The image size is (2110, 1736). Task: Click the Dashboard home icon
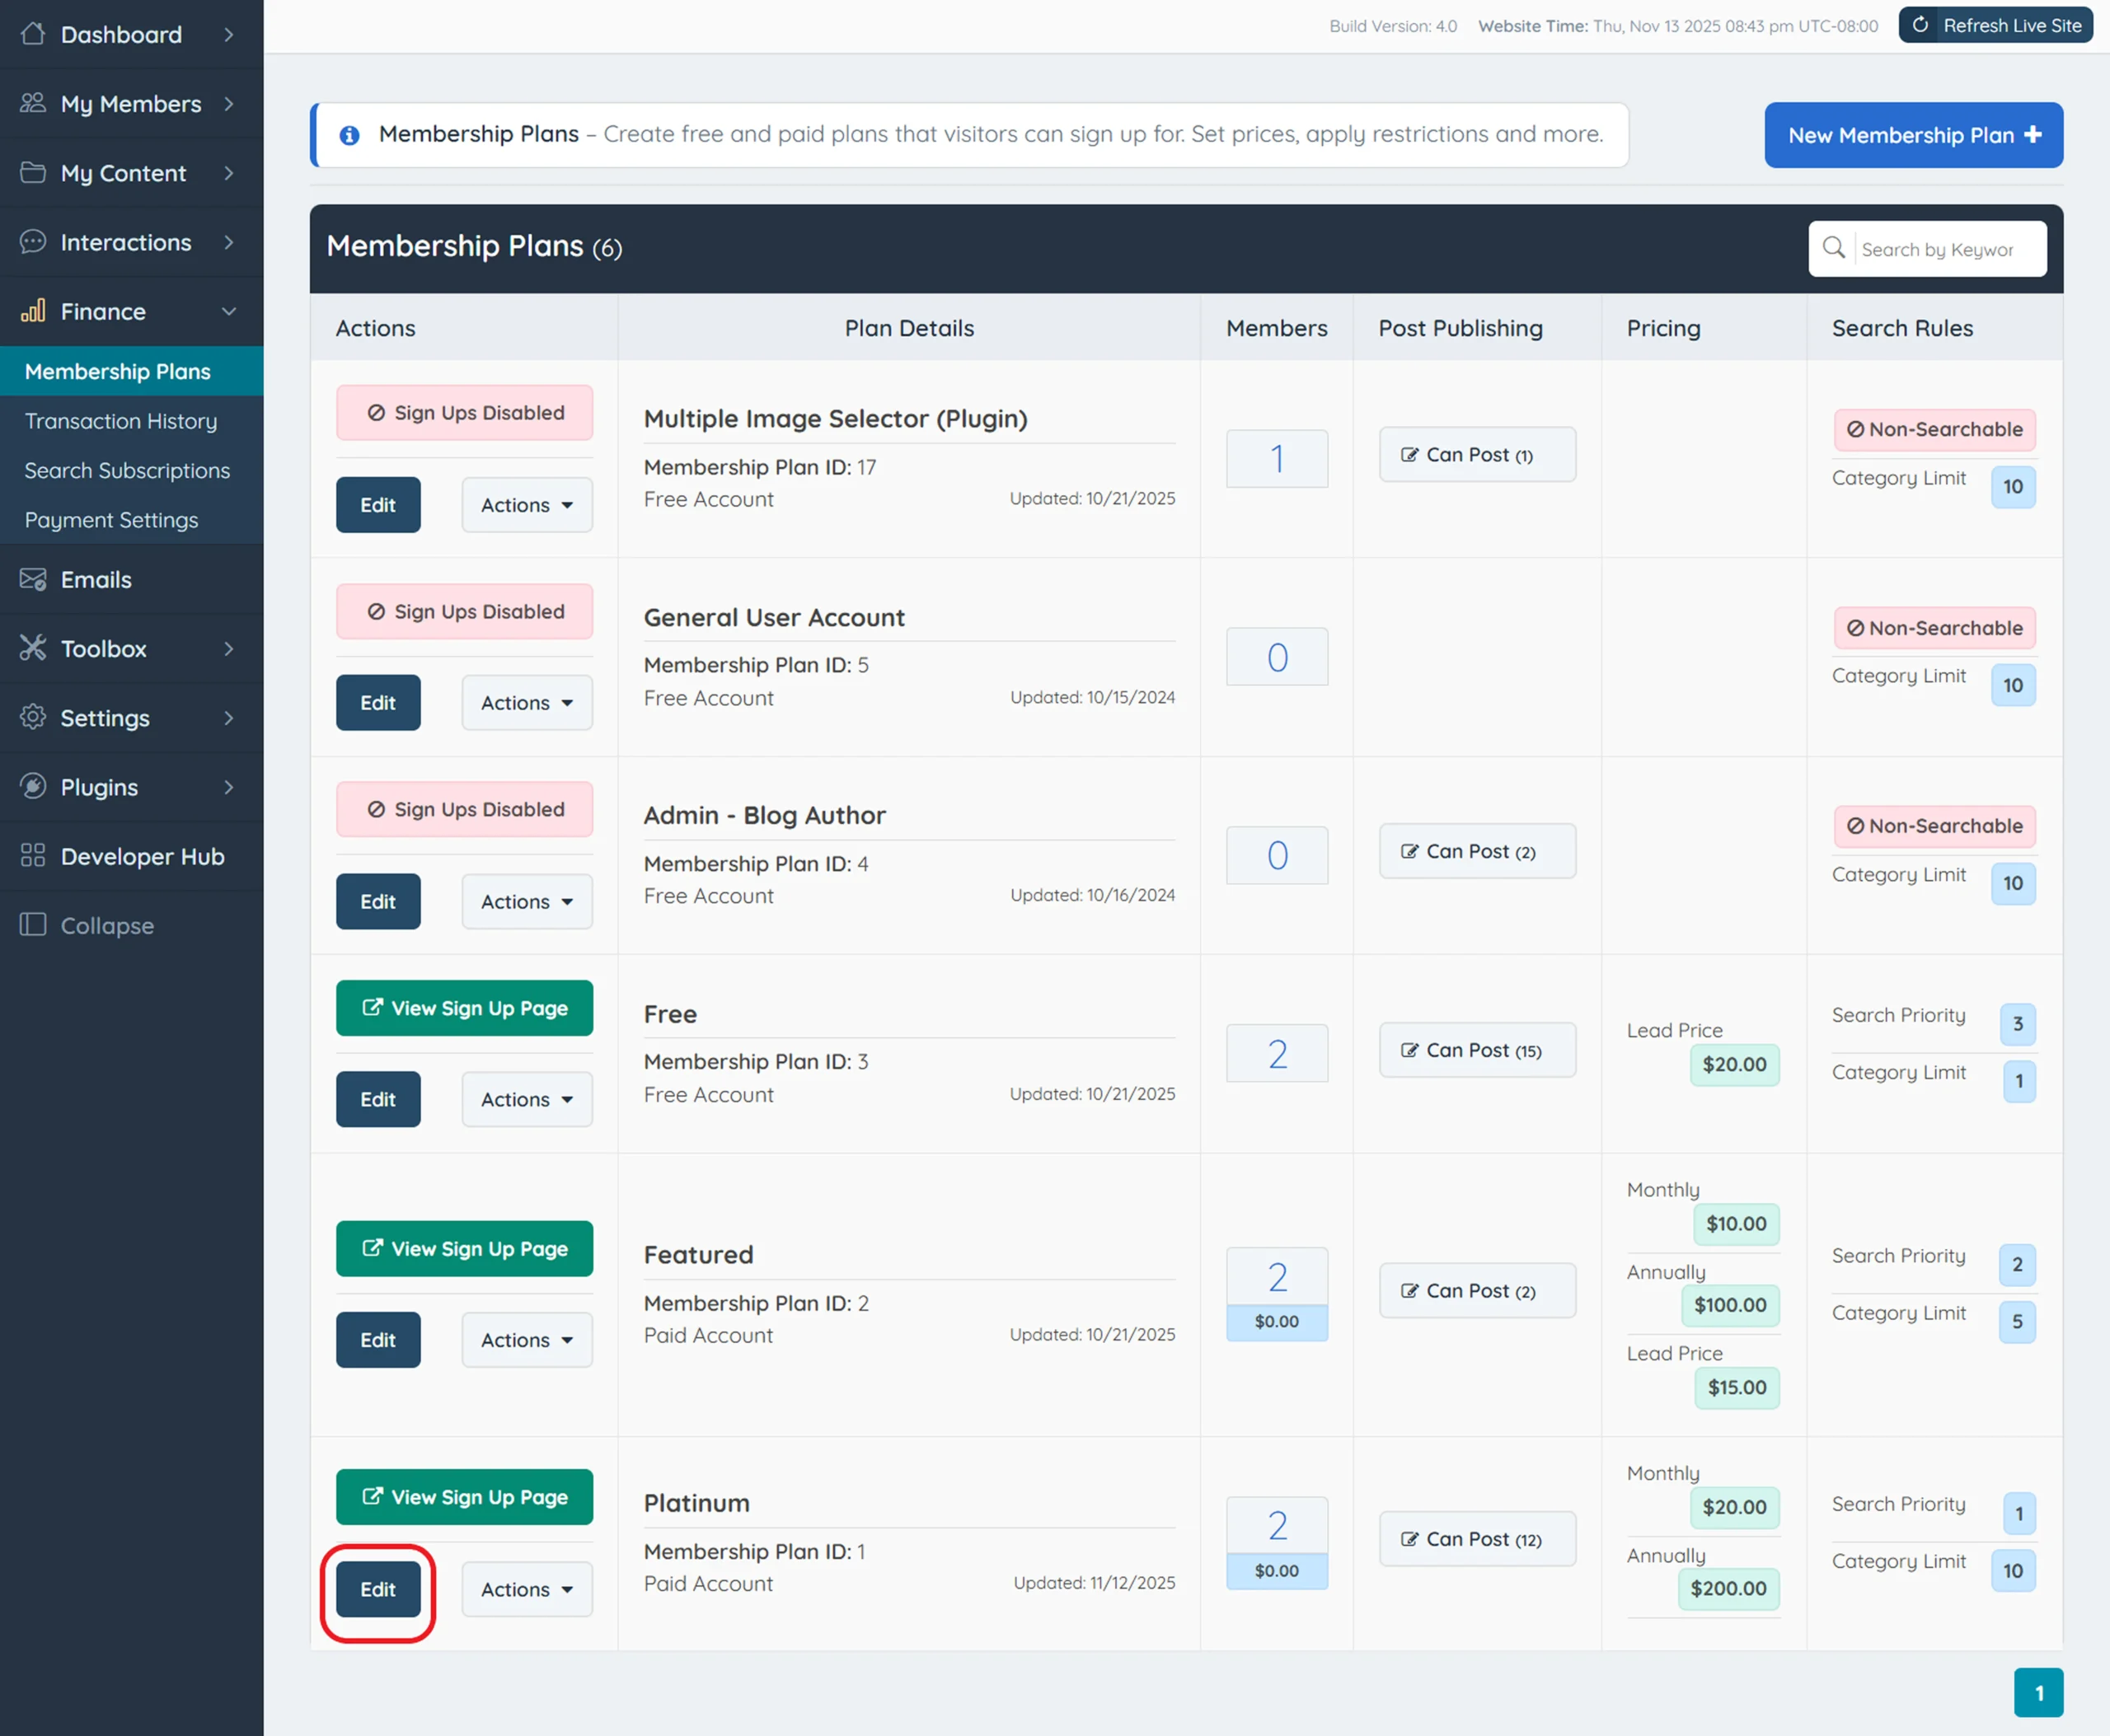33,34
